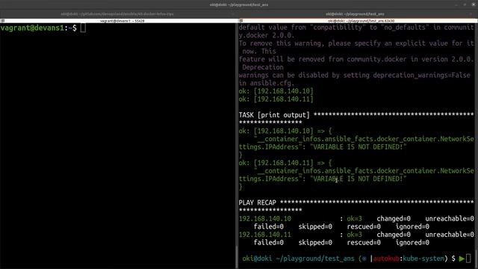Click the grouping icon in the oki@doki pane titlebar
478x269 pixels.
click(240, 21)
